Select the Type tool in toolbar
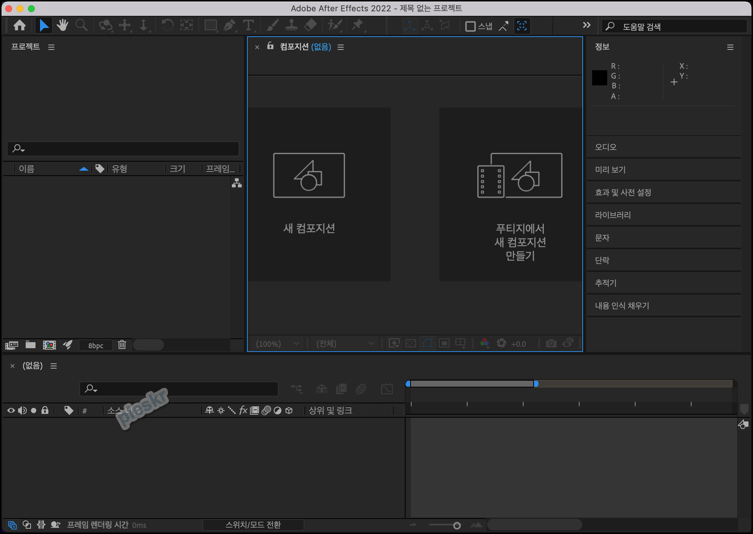The height and width of the screenshot is (534, 753). [248, 26]
